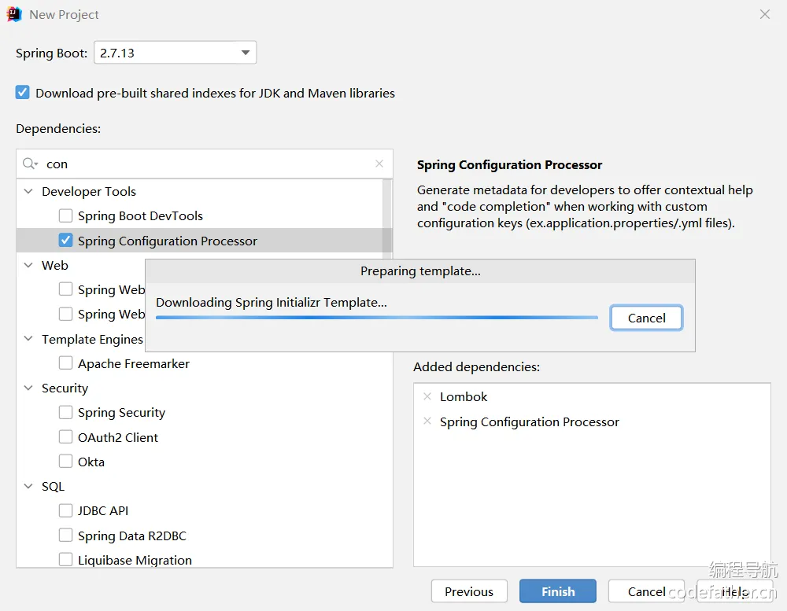787x611 pixels.
Task: Click the Web group label
Action: coord(55,265)
